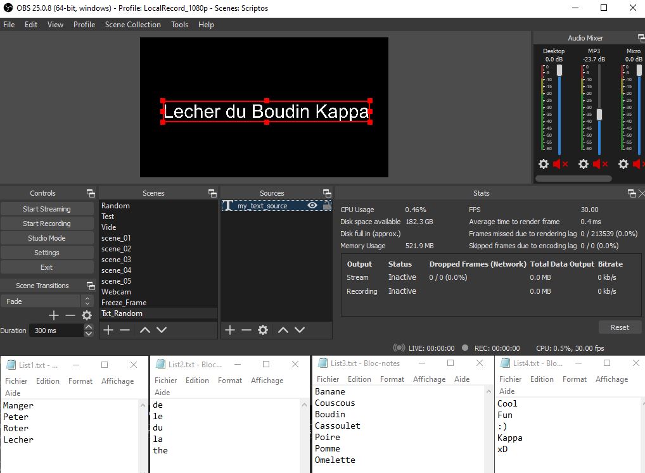Add a new scene with plus icon
Image resolution: width=645 pixels, height=473 pixels.
(108, 329)
